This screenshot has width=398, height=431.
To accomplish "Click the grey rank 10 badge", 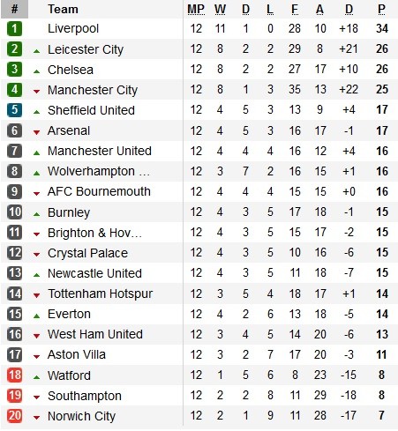I will pos(14,212).
